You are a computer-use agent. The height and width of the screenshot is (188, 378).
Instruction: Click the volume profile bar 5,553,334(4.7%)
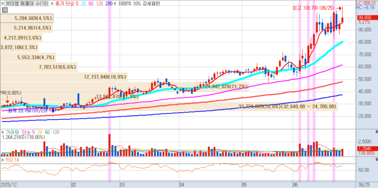coord(28,57)
